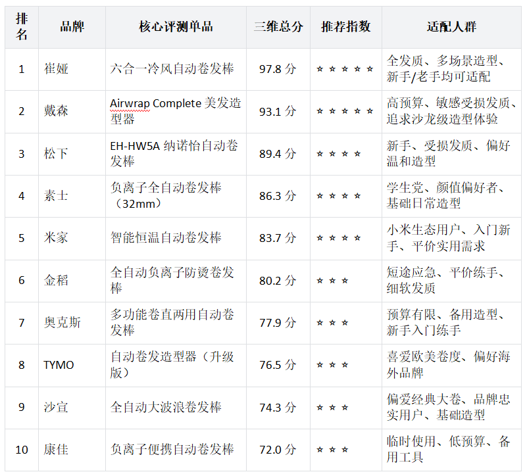The image size is (527, 476).
Task: Select brand cell 金稻
Action: pos(72,281)
